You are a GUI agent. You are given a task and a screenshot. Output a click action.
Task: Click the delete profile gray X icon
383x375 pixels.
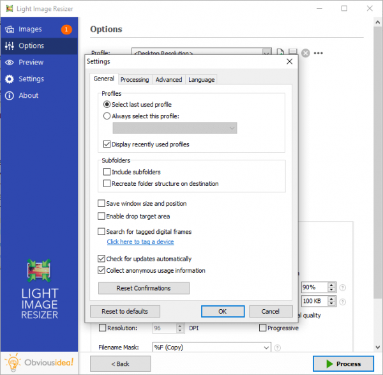(305, 53)
